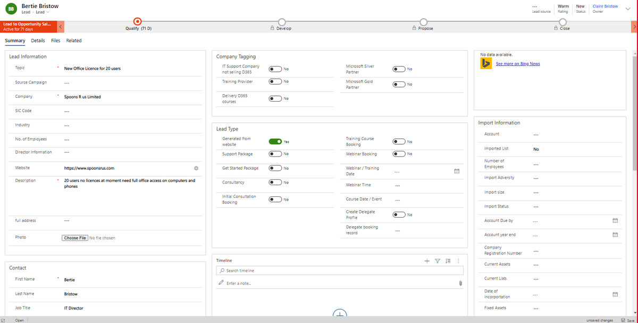Image resolution: width=638 pixels, height=323 pixels.
Task: Click the large circular plus in the timeline
Action: pyautogui.click(x=340, y=314)
